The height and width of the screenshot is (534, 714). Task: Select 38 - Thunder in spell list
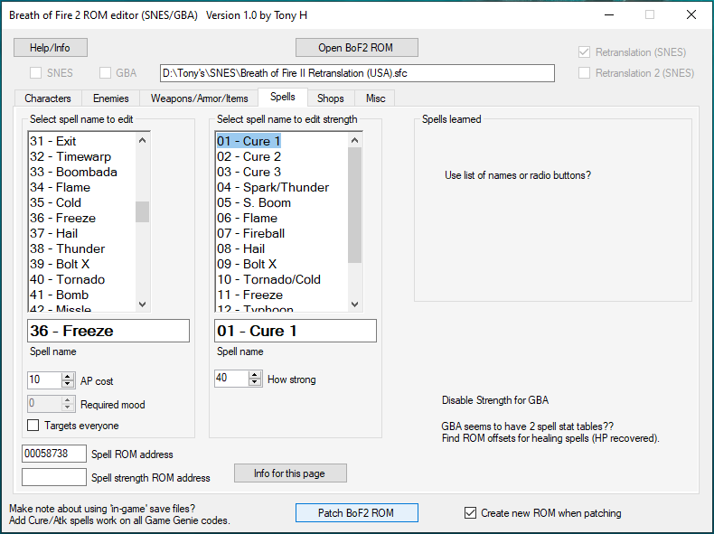(67, 248)
